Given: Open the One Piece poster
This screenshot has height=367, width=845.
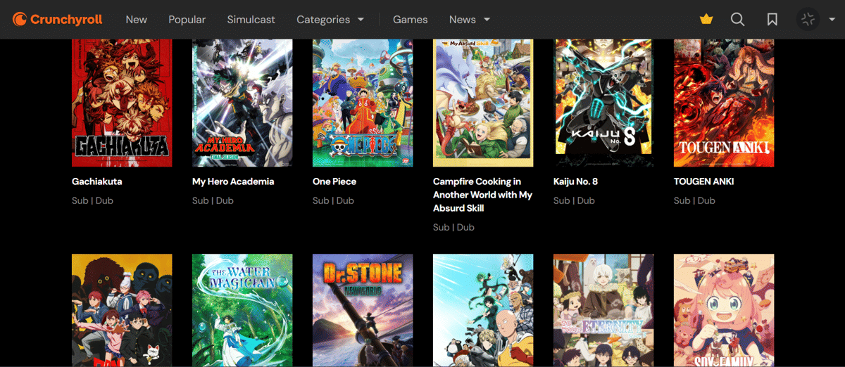Looking at the screenshot, I should [x=363, y=103].
